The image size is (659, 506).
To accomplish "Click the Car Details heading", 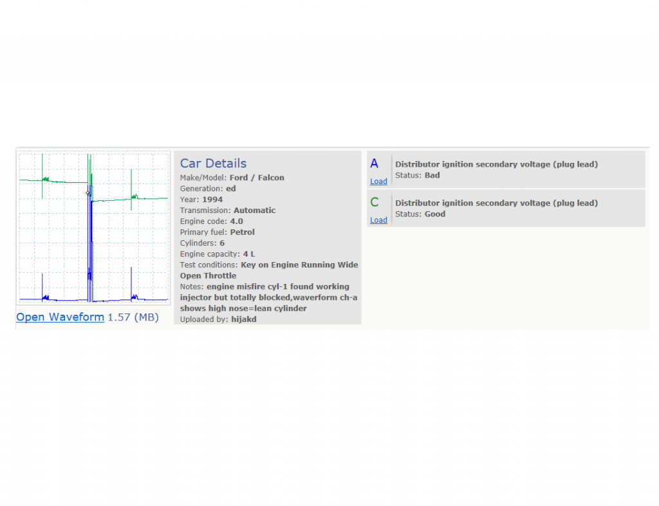I will 213,163.
